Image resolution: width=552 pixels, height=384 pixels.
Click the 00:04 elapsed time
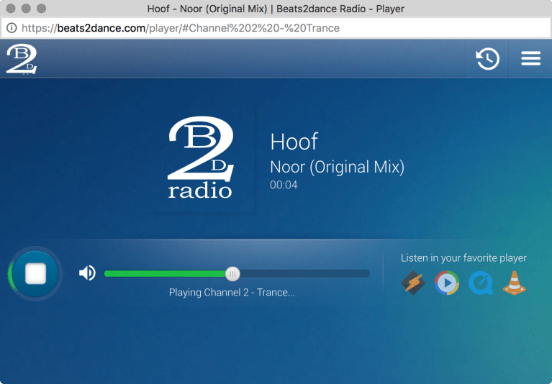pos(284,185)
